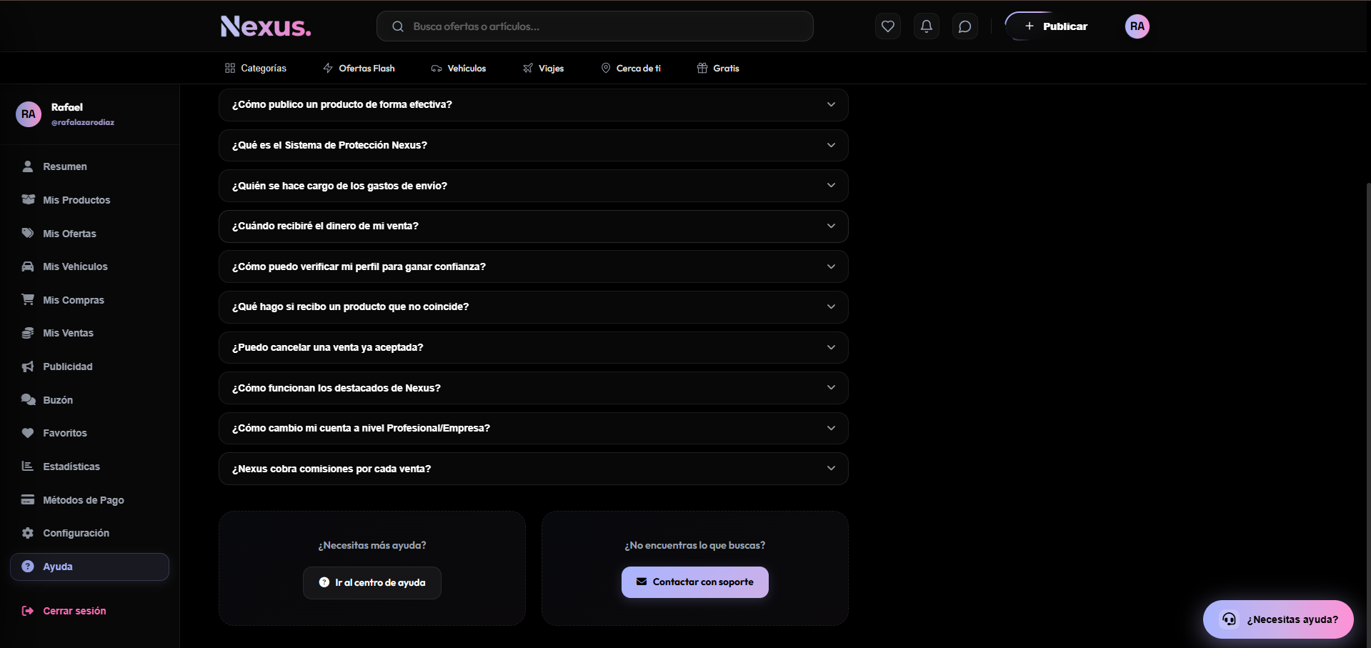Open Estadísticas in the sidebar
The image size is (1371, 648).
coord(89,467)
